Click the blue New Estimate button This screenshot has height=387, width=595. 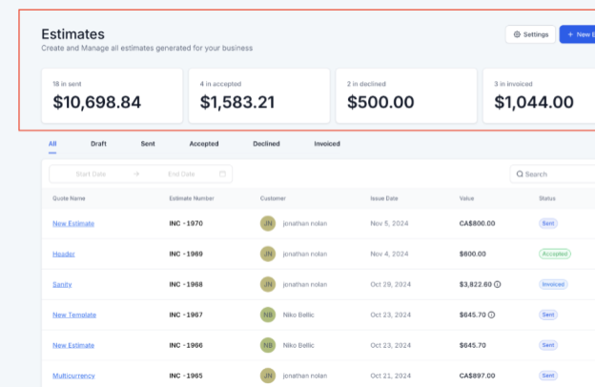(577, 34)
